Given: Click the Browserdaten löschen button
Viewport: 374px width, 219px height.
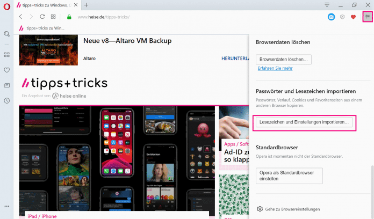Looking at the screenshot, I should pyautogui.click(x=283, y=59).
